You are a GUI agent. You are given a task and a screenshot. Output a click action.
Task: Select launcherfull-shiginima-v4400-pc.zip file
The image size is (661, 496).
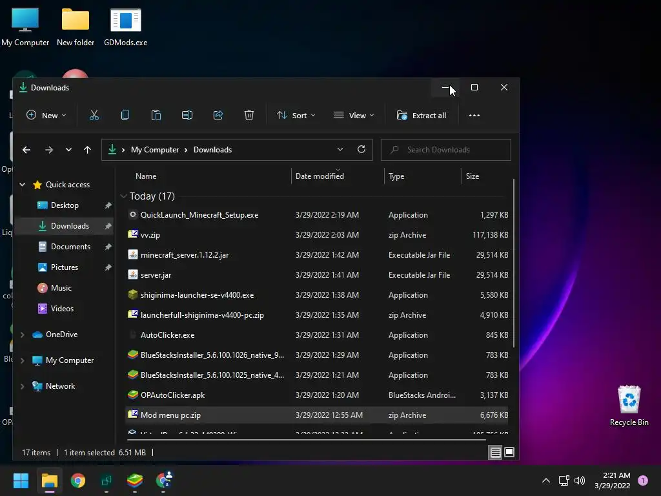pyautogui.click(x=318, y=315)
